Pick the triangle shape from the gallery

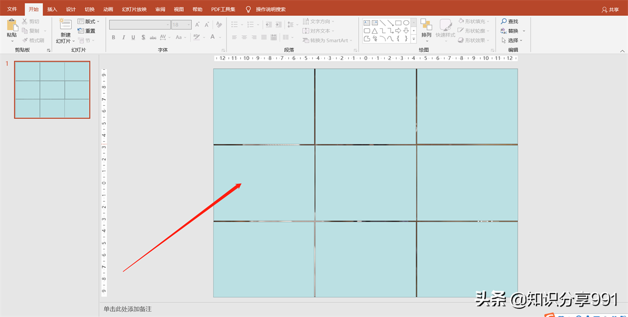click(x=375, y=31)
